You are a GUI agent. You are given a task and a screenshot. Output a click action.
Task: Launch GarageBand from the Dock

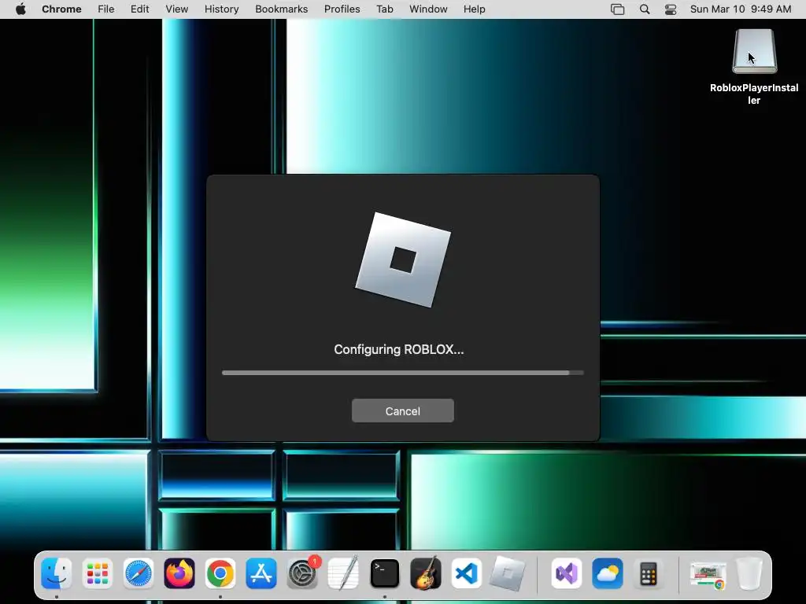pos(426,573)
